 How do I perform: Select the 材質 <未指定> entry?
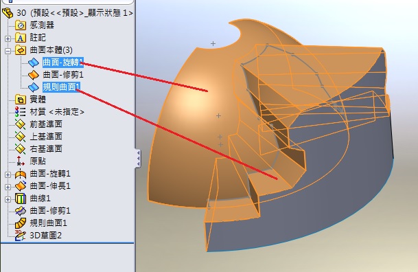[57, 112]
